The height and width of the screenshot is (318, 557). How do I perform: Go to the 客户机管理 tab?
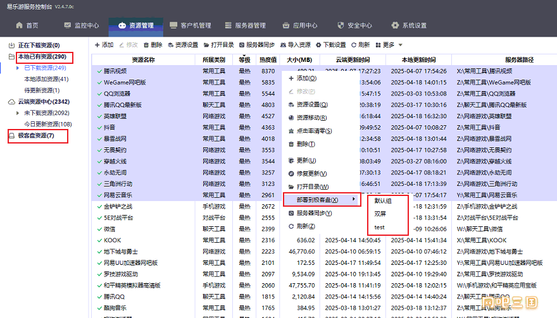coord(191,25)
